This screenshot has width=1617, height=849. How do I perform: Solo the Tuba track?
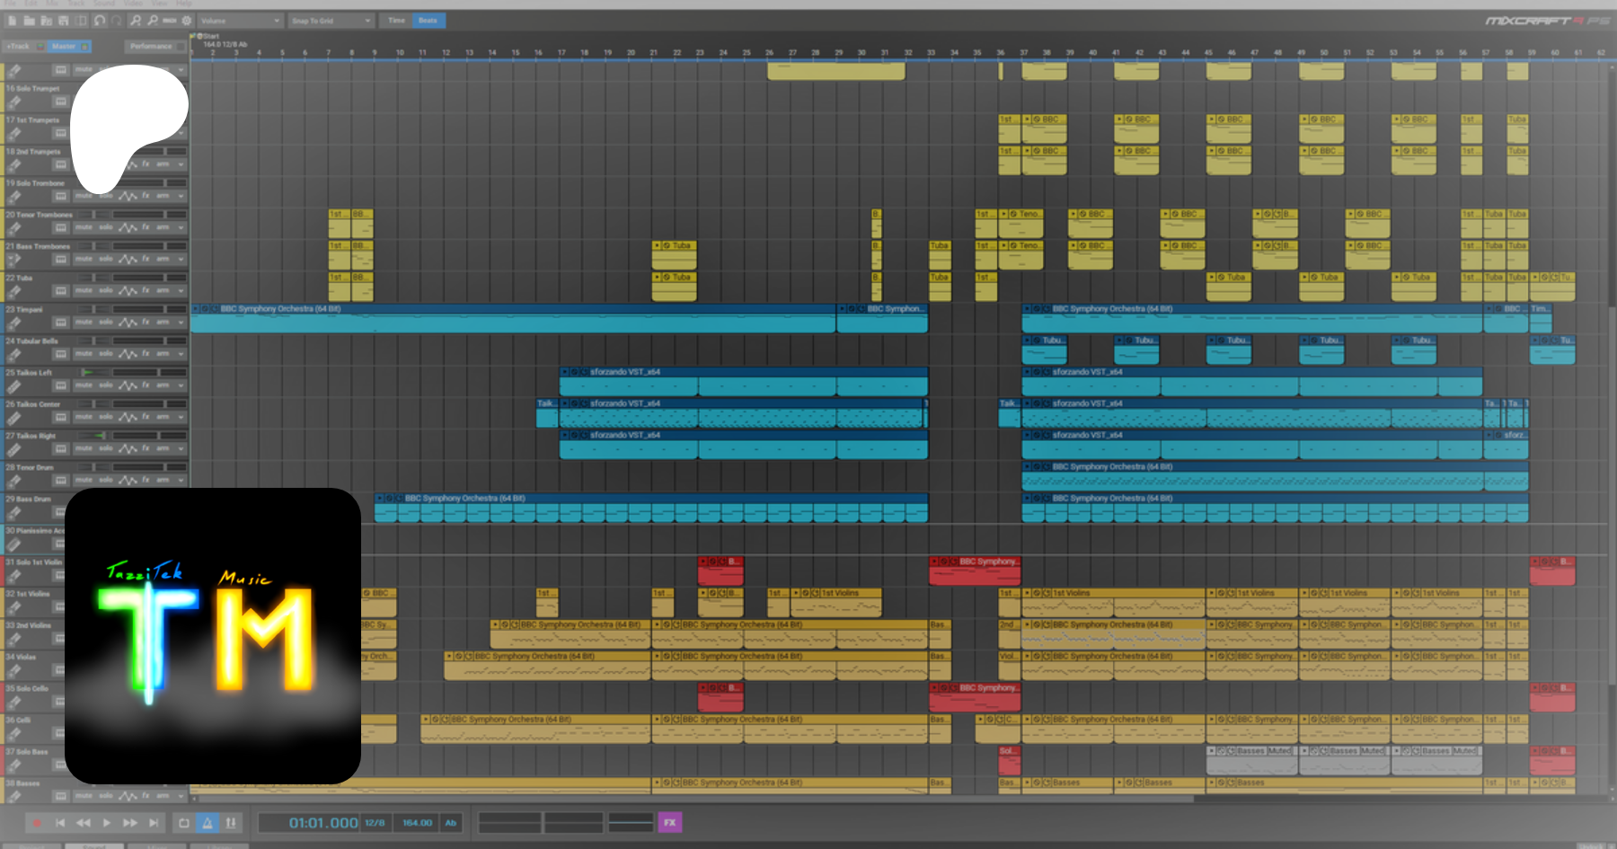click(x=105, y=291)
